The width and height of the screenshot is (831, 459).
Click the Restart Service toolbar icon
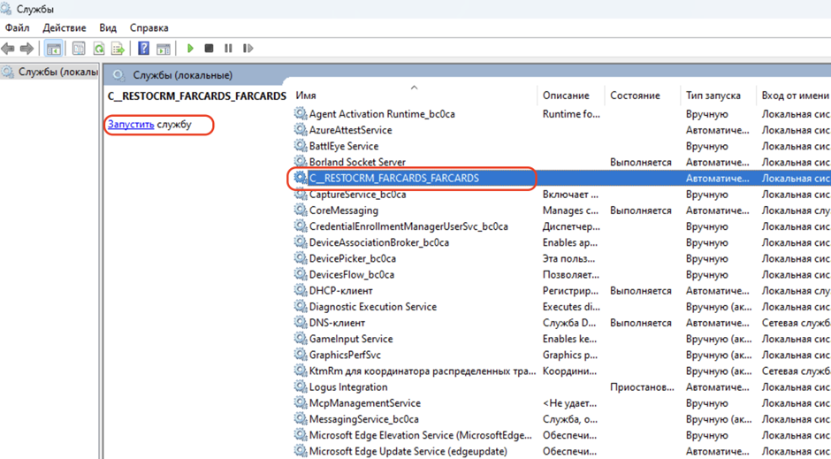[248, 49]
